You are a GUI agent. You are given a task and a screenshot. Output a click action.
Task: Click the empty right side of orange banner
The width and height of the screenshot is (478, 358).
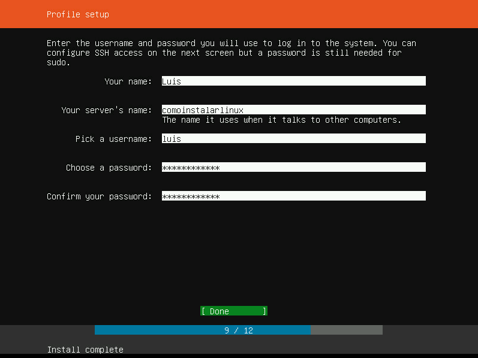pos(360,14)
